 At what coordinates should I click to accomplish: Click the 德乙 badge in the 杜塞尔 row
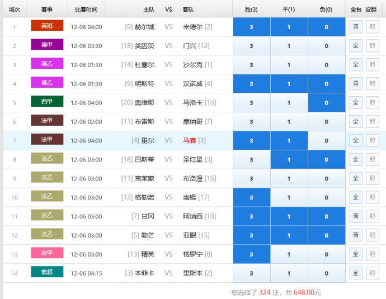coord(47,64)
